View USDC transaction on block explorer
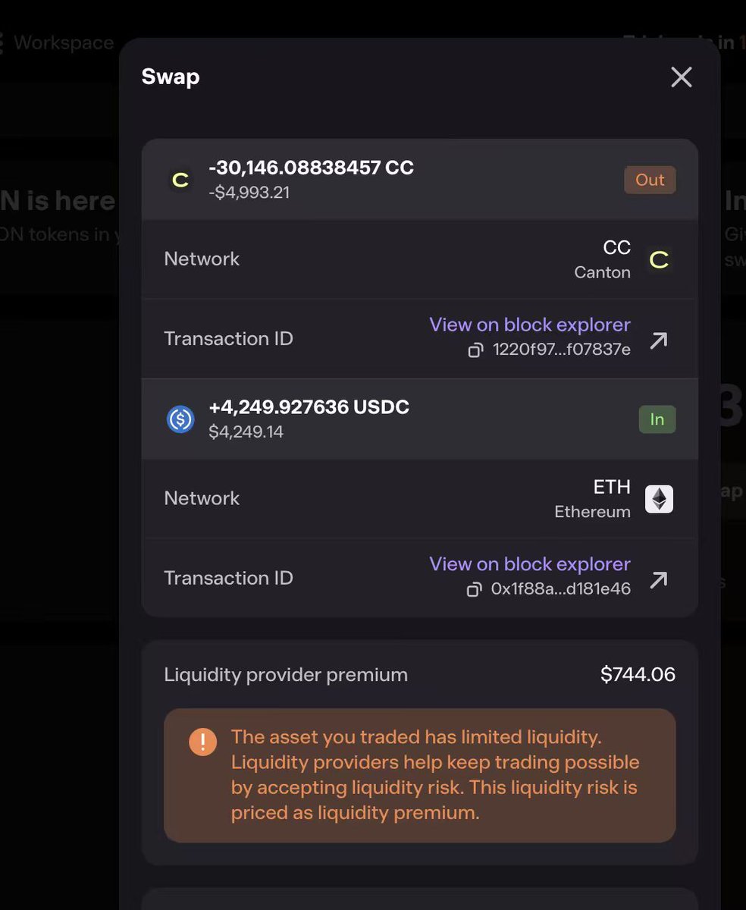746x910 pixels. pos(529,564)
